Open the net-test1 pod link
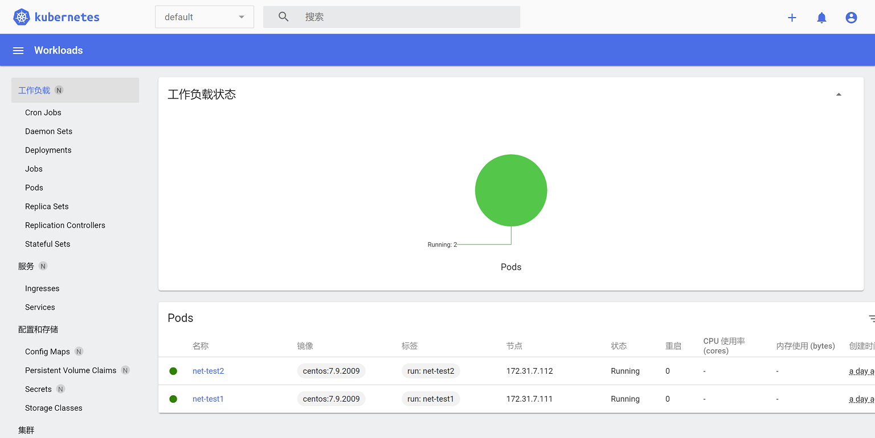The width and height of the screenshot is (875, 438). [x=208, y=399]
